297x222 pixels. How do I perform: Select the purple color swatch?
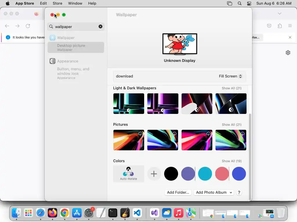pos(188,174)
